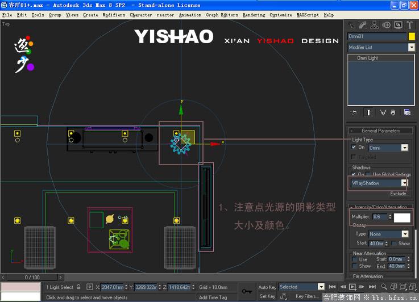Click time slider right arrow
Viewport: 419px width, 302px height.
pyautogui.click(x=60, y=277)
